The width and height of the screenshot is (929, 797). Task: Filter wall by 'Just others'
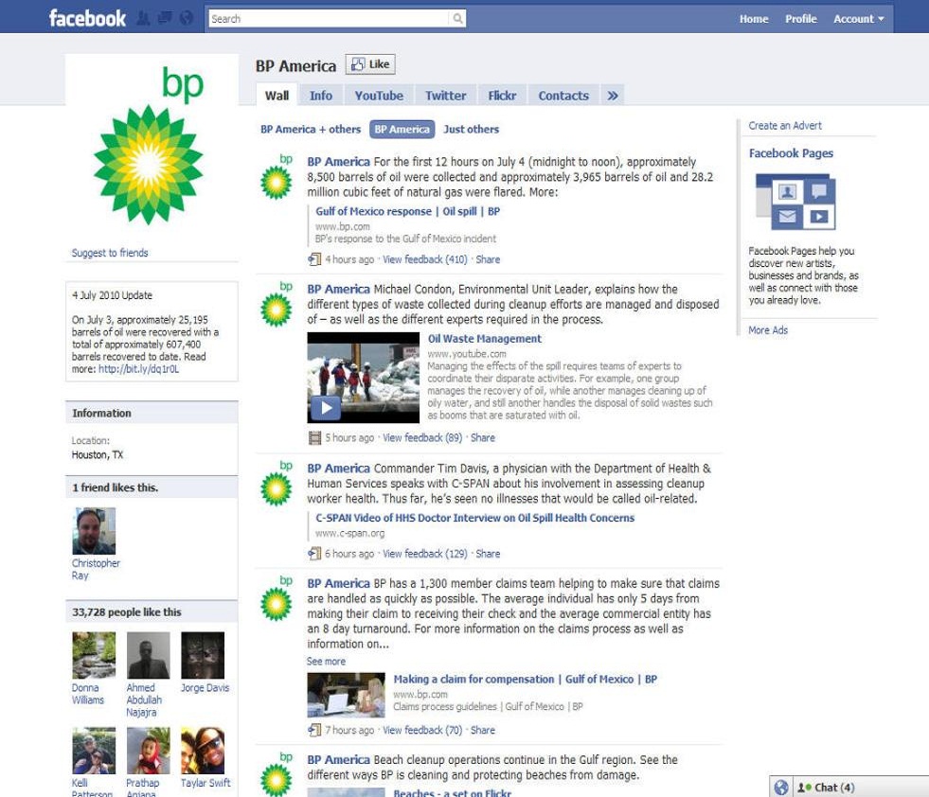tap(471, 129)
